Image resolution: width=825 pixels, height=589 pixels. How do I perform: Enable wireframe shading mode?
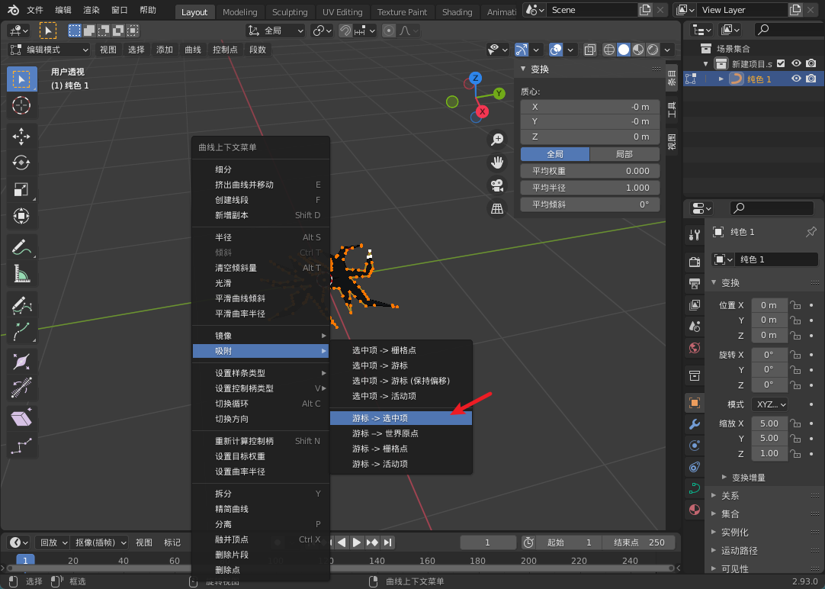(x=608, y=50)
